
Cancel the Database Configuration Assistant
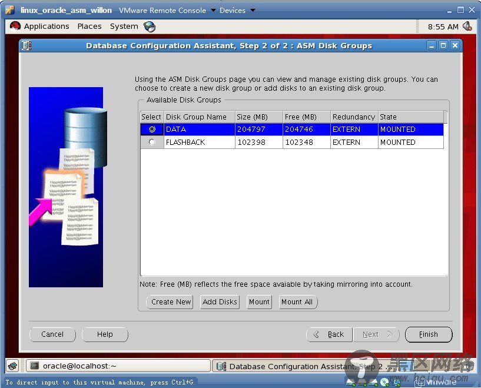pyautogui.click(x=52, y=334)
